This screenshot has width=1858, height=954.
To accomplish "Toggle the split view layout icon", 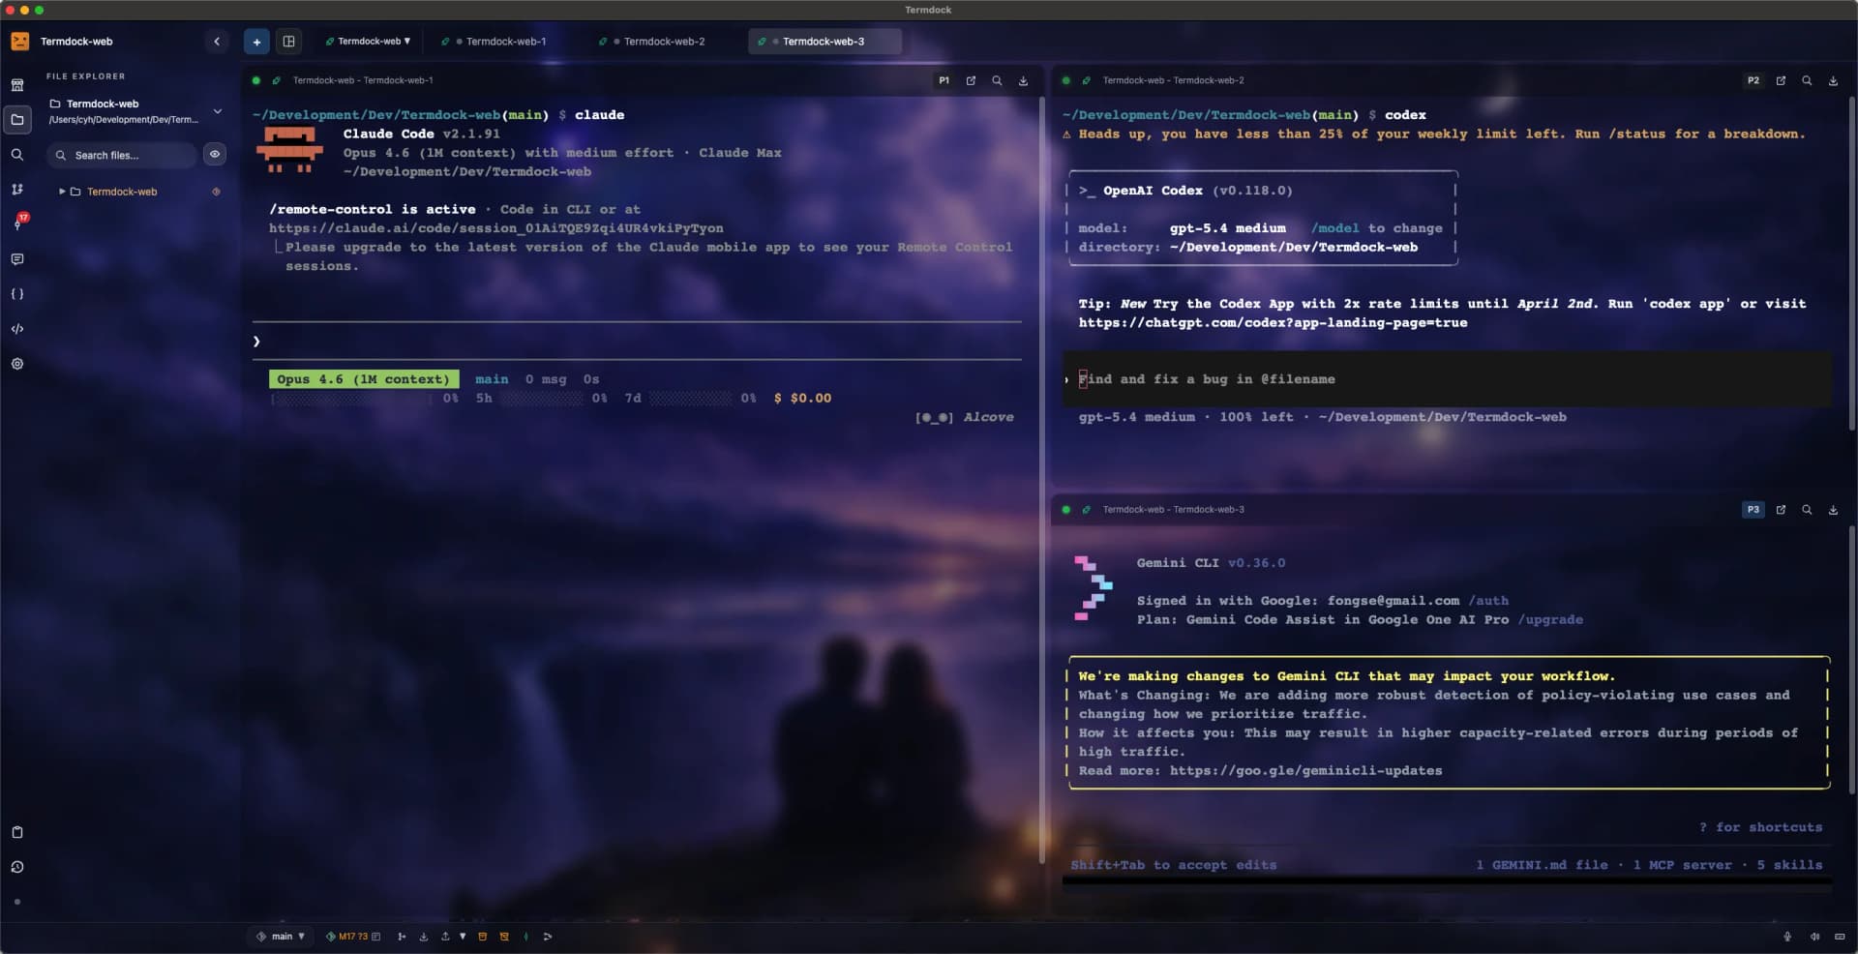I will pos(289,41).
